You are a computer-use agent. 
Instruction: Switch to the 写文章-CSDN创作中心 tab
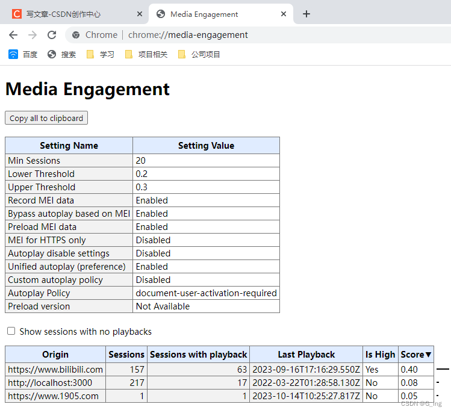[63, 14]
